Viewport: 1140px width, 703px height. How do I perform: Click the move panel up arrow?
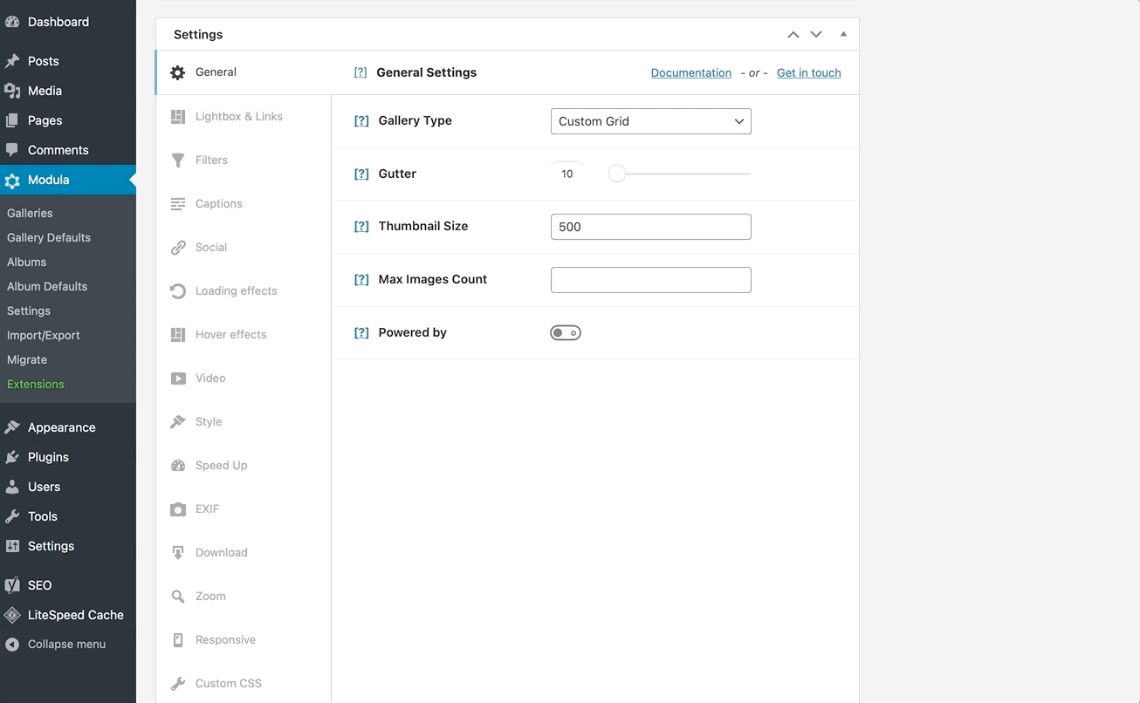tap(793, 34)
